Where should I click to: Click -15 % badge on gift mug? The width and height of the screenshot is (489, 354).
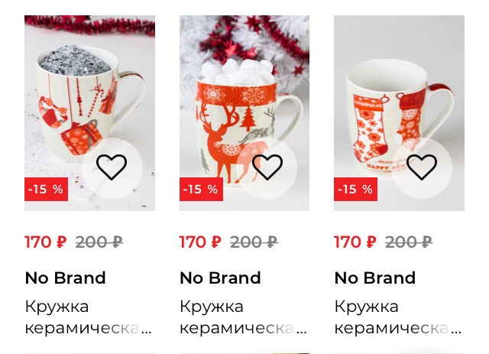coord(46,189)
